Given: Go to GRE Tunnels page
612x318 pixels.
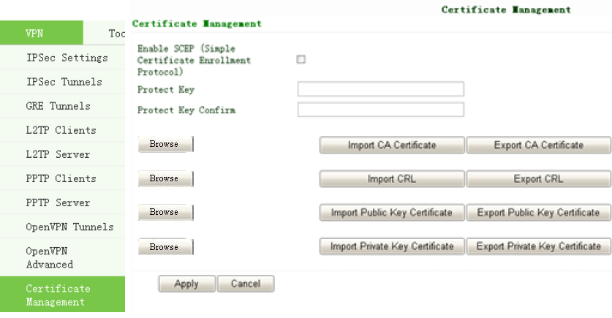Looking at the screenshot, I should 58,106.
